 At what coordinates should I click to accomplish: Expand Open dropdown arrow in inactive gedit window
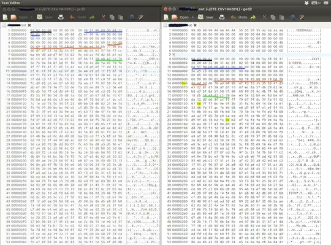pyautogui.click(x=31, y=17)
